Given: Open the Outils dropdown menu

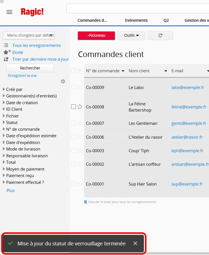Looking at the screenshot, I should point(131,35).
